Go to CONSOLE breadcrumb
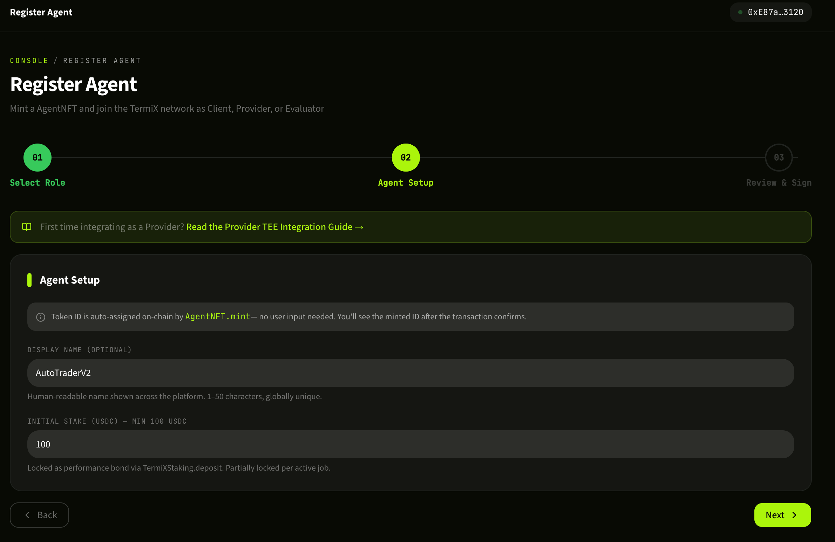 (29, 61)
